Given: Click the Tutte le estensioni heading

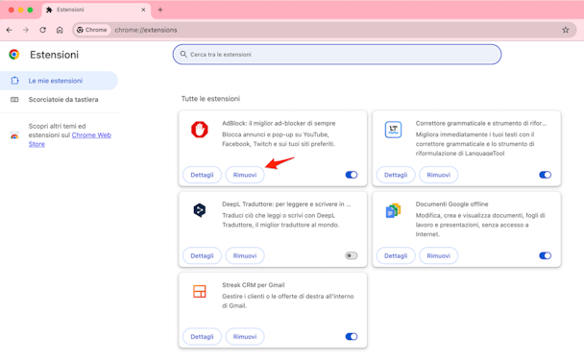Looking at the screenshot, I should (x=210, y=99).
